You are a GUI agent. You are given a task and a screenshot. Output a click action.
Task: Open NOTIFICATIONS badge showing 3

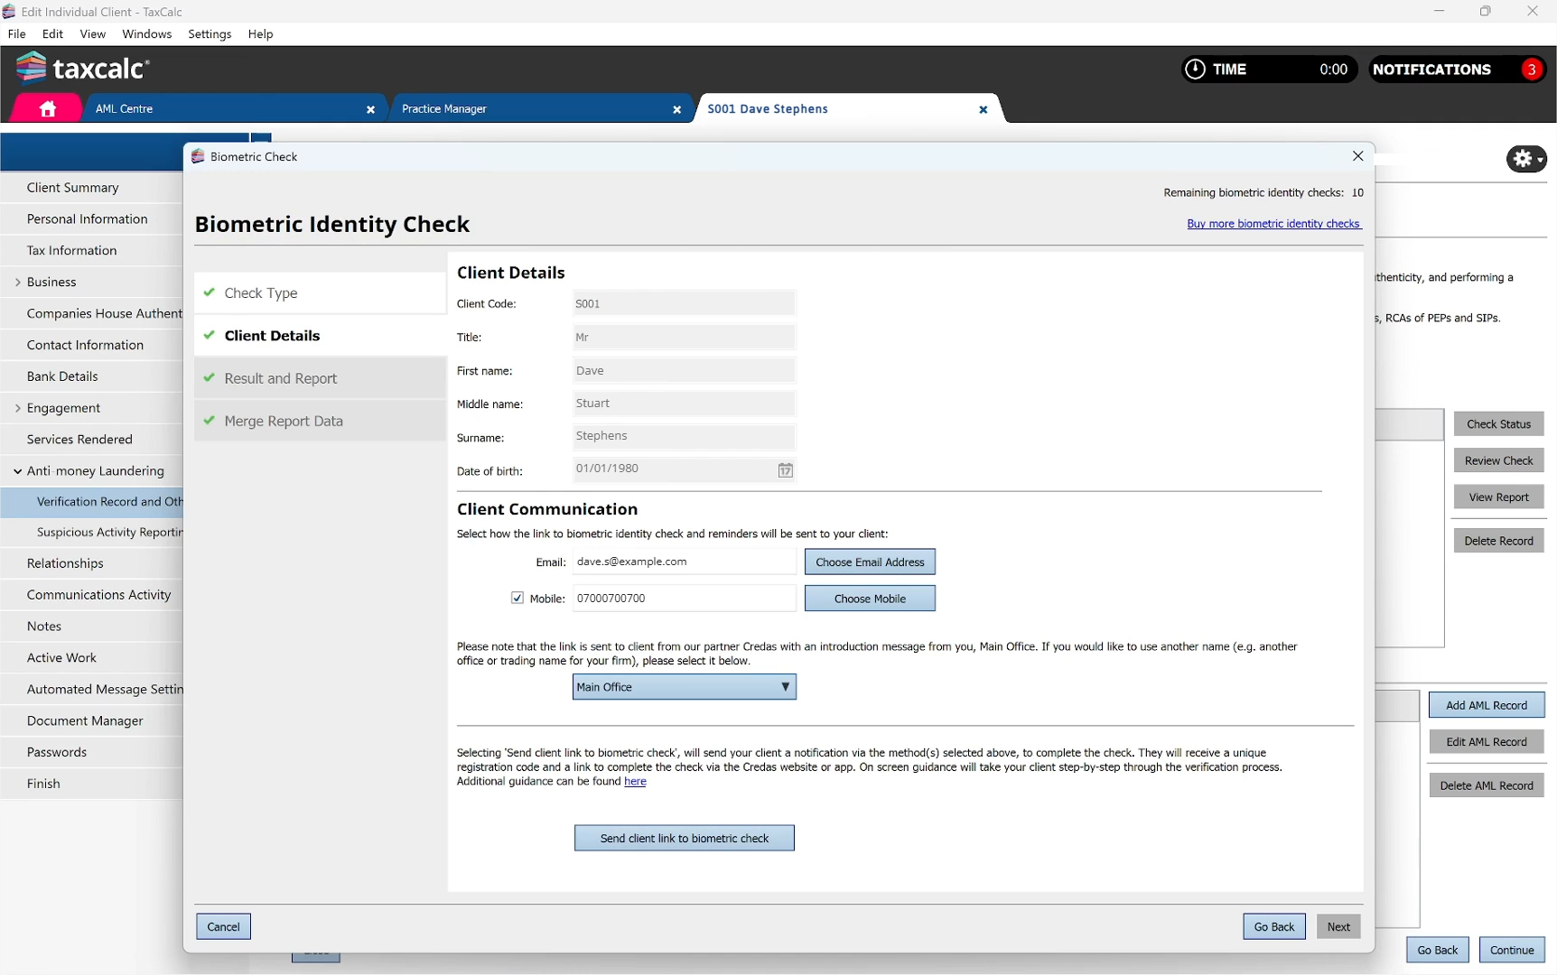[1532, 70]
